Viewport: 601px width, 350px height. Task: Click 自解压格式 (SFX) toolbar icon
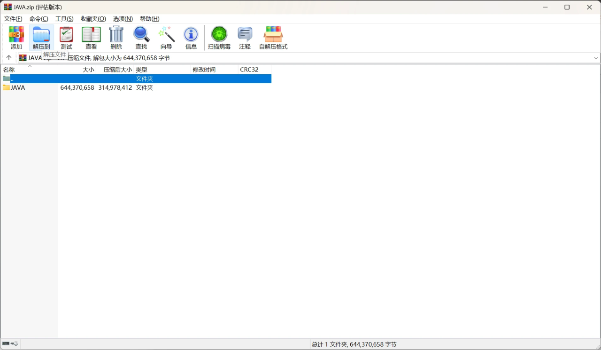pos(273,38)
